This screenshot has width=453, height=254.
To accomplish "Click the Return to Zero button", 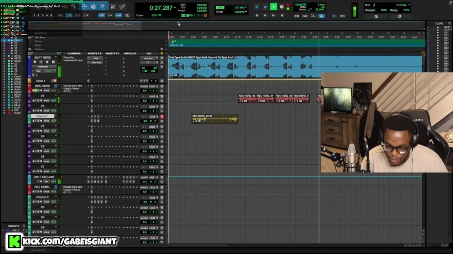I will (x=257, y=16).
